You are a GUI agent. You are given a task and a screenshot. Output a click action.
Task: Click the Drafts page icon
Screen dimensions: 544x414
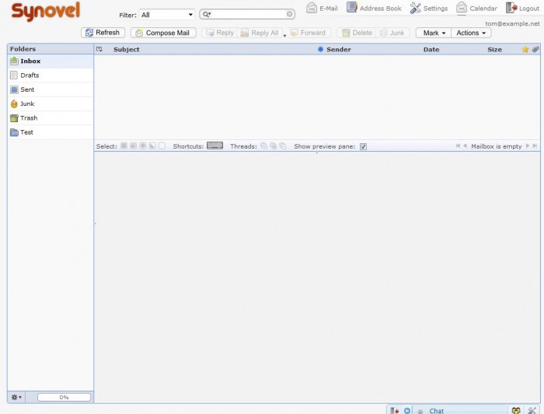14,75
